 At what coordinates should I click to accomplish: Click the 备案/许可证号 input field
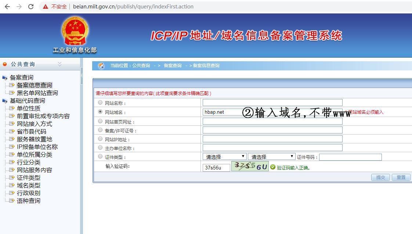272,130
